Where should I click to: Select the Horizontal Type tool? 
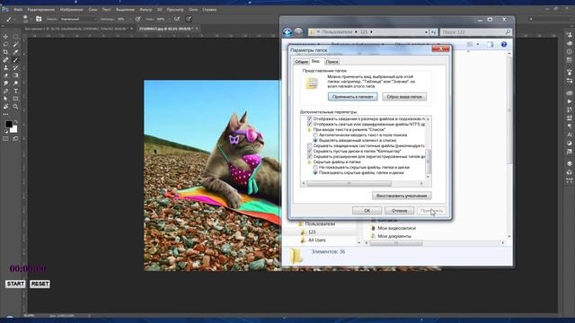click(x=15, y=91)
